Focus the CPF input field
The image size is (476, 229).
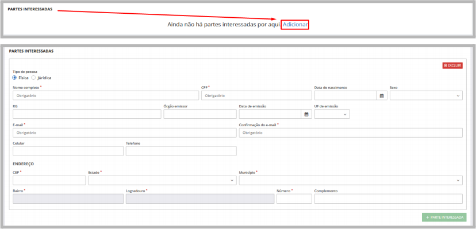256,95
